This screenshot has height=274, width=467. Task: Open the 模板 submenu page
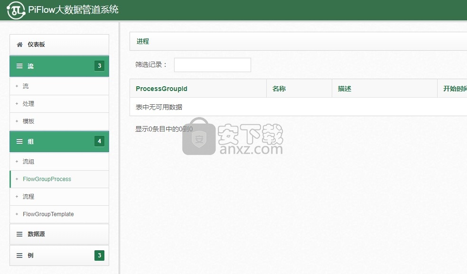point(59,121)
